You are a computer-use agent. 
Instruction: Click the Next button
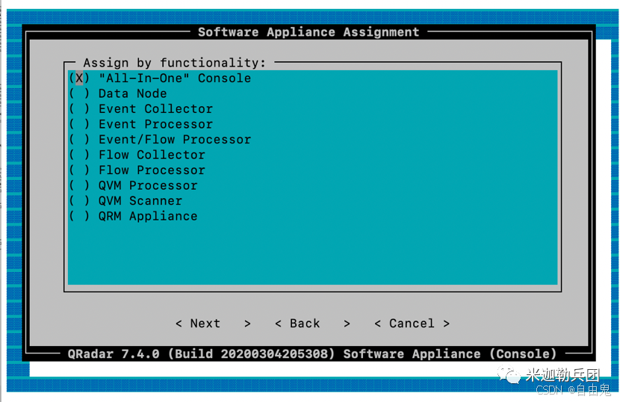[213, 324]
